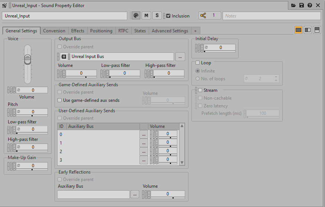
Task: Open help via question mark icon
Action: 309,6
